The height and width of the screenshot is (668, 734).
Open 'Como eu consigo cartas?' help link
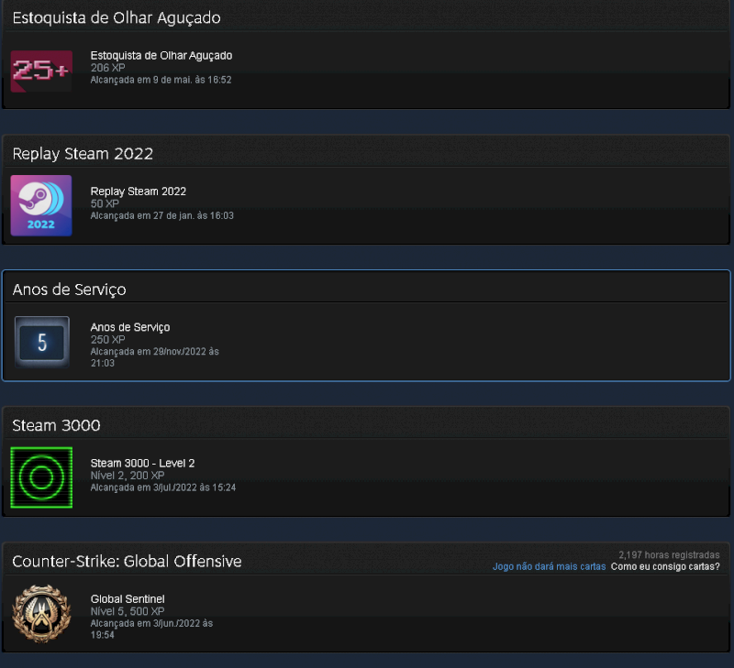[665, 566]
